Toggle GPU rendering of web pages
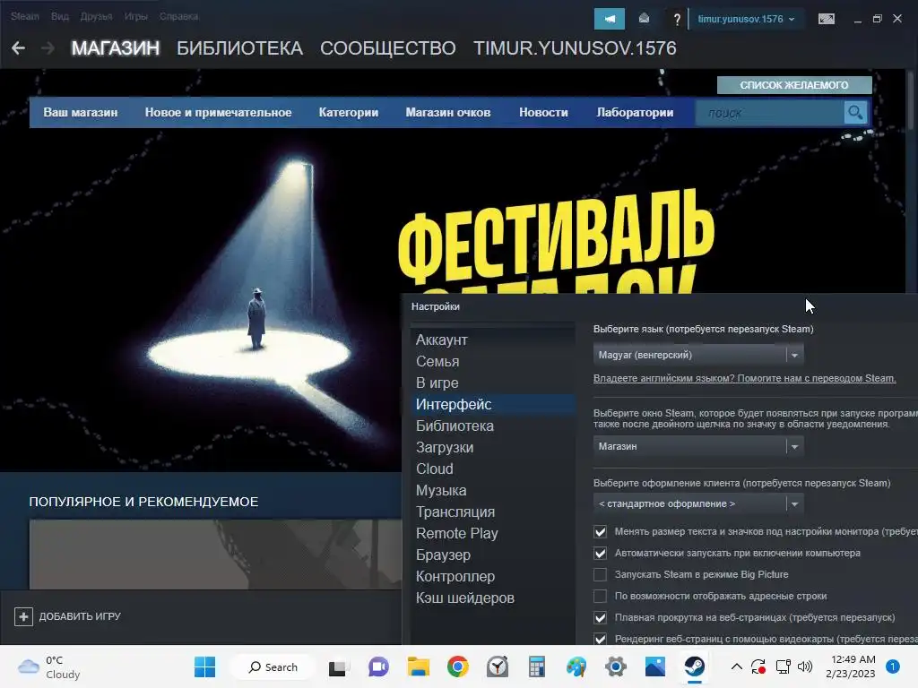 600,638
